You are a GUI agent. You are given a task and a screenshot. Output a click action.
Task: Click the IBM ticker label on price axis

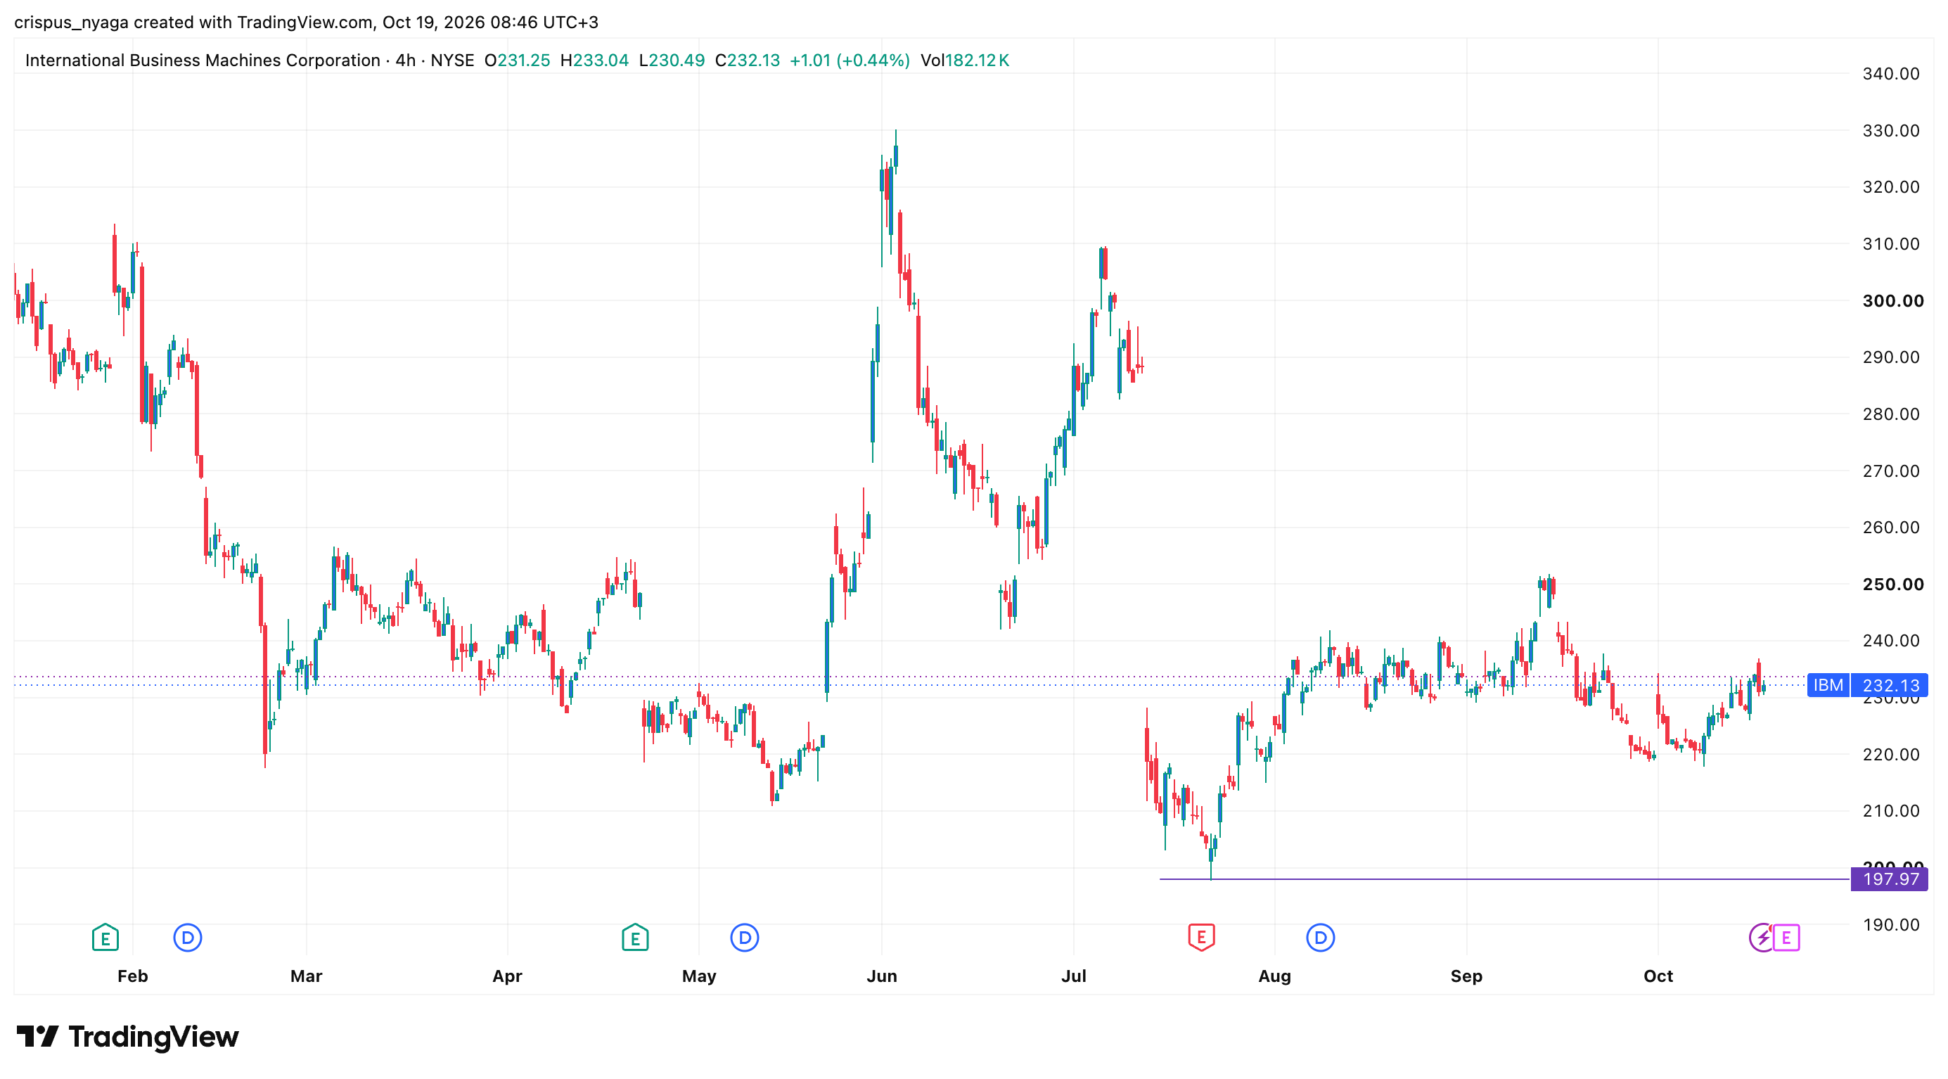pyautogui.click(x=1828, y=685)
